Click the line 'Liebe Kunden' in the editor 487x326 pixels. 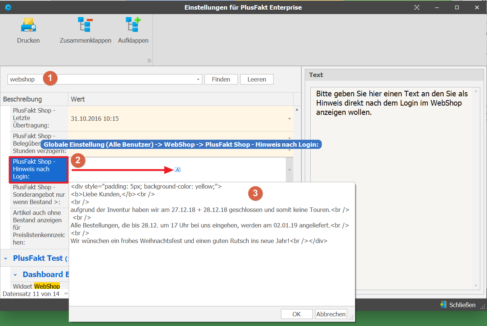(x=113, y=194)
